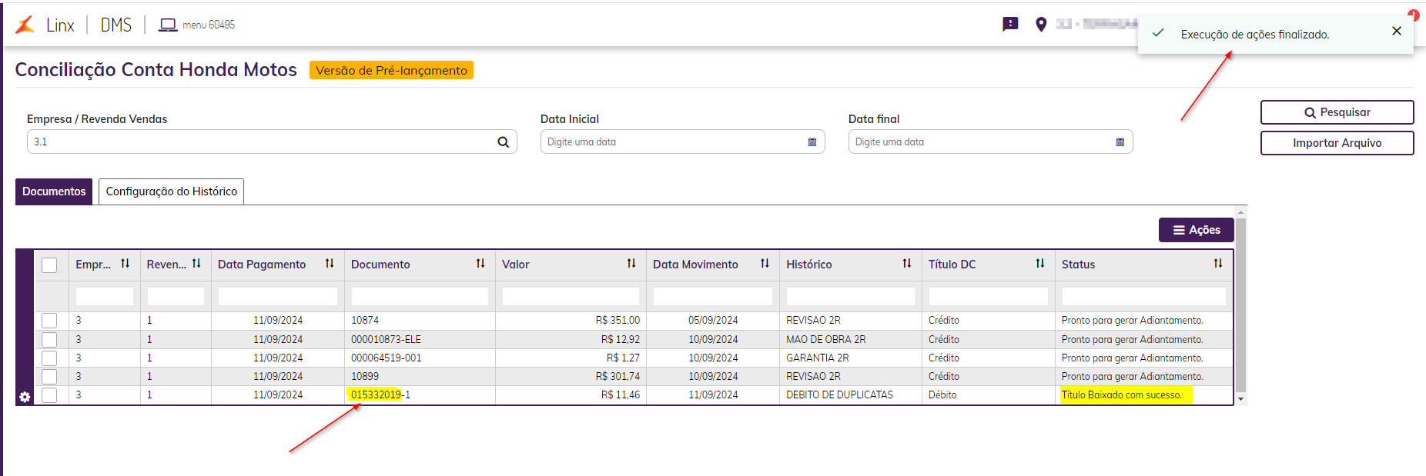The image size is (1426, 476).
Task: Toggle the select-all checkbox in table header
Action: pyautogui.click(x=49, y=265)
